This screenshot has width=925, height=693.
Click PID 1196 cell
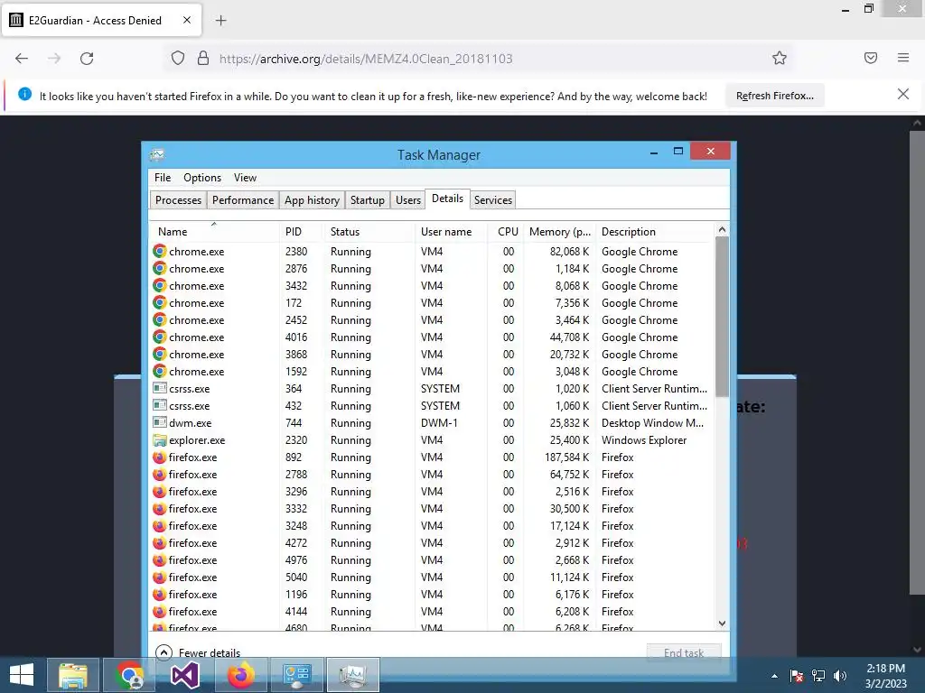coord(296,594)
